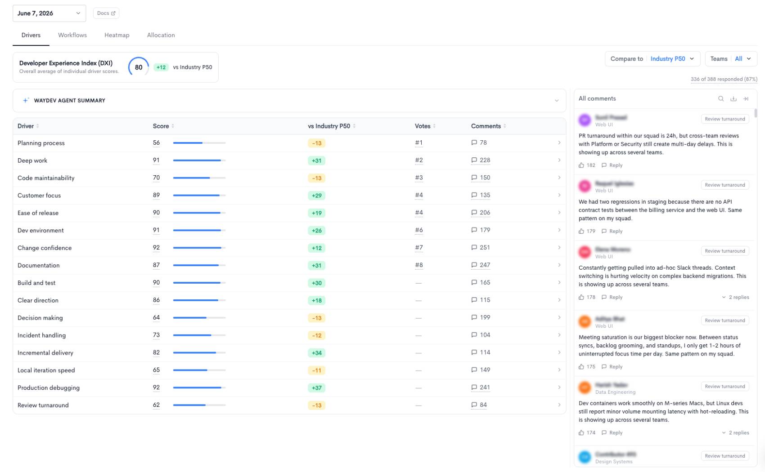
Task: Open Code maintainability row chevron
Action: tap(559, 178)
